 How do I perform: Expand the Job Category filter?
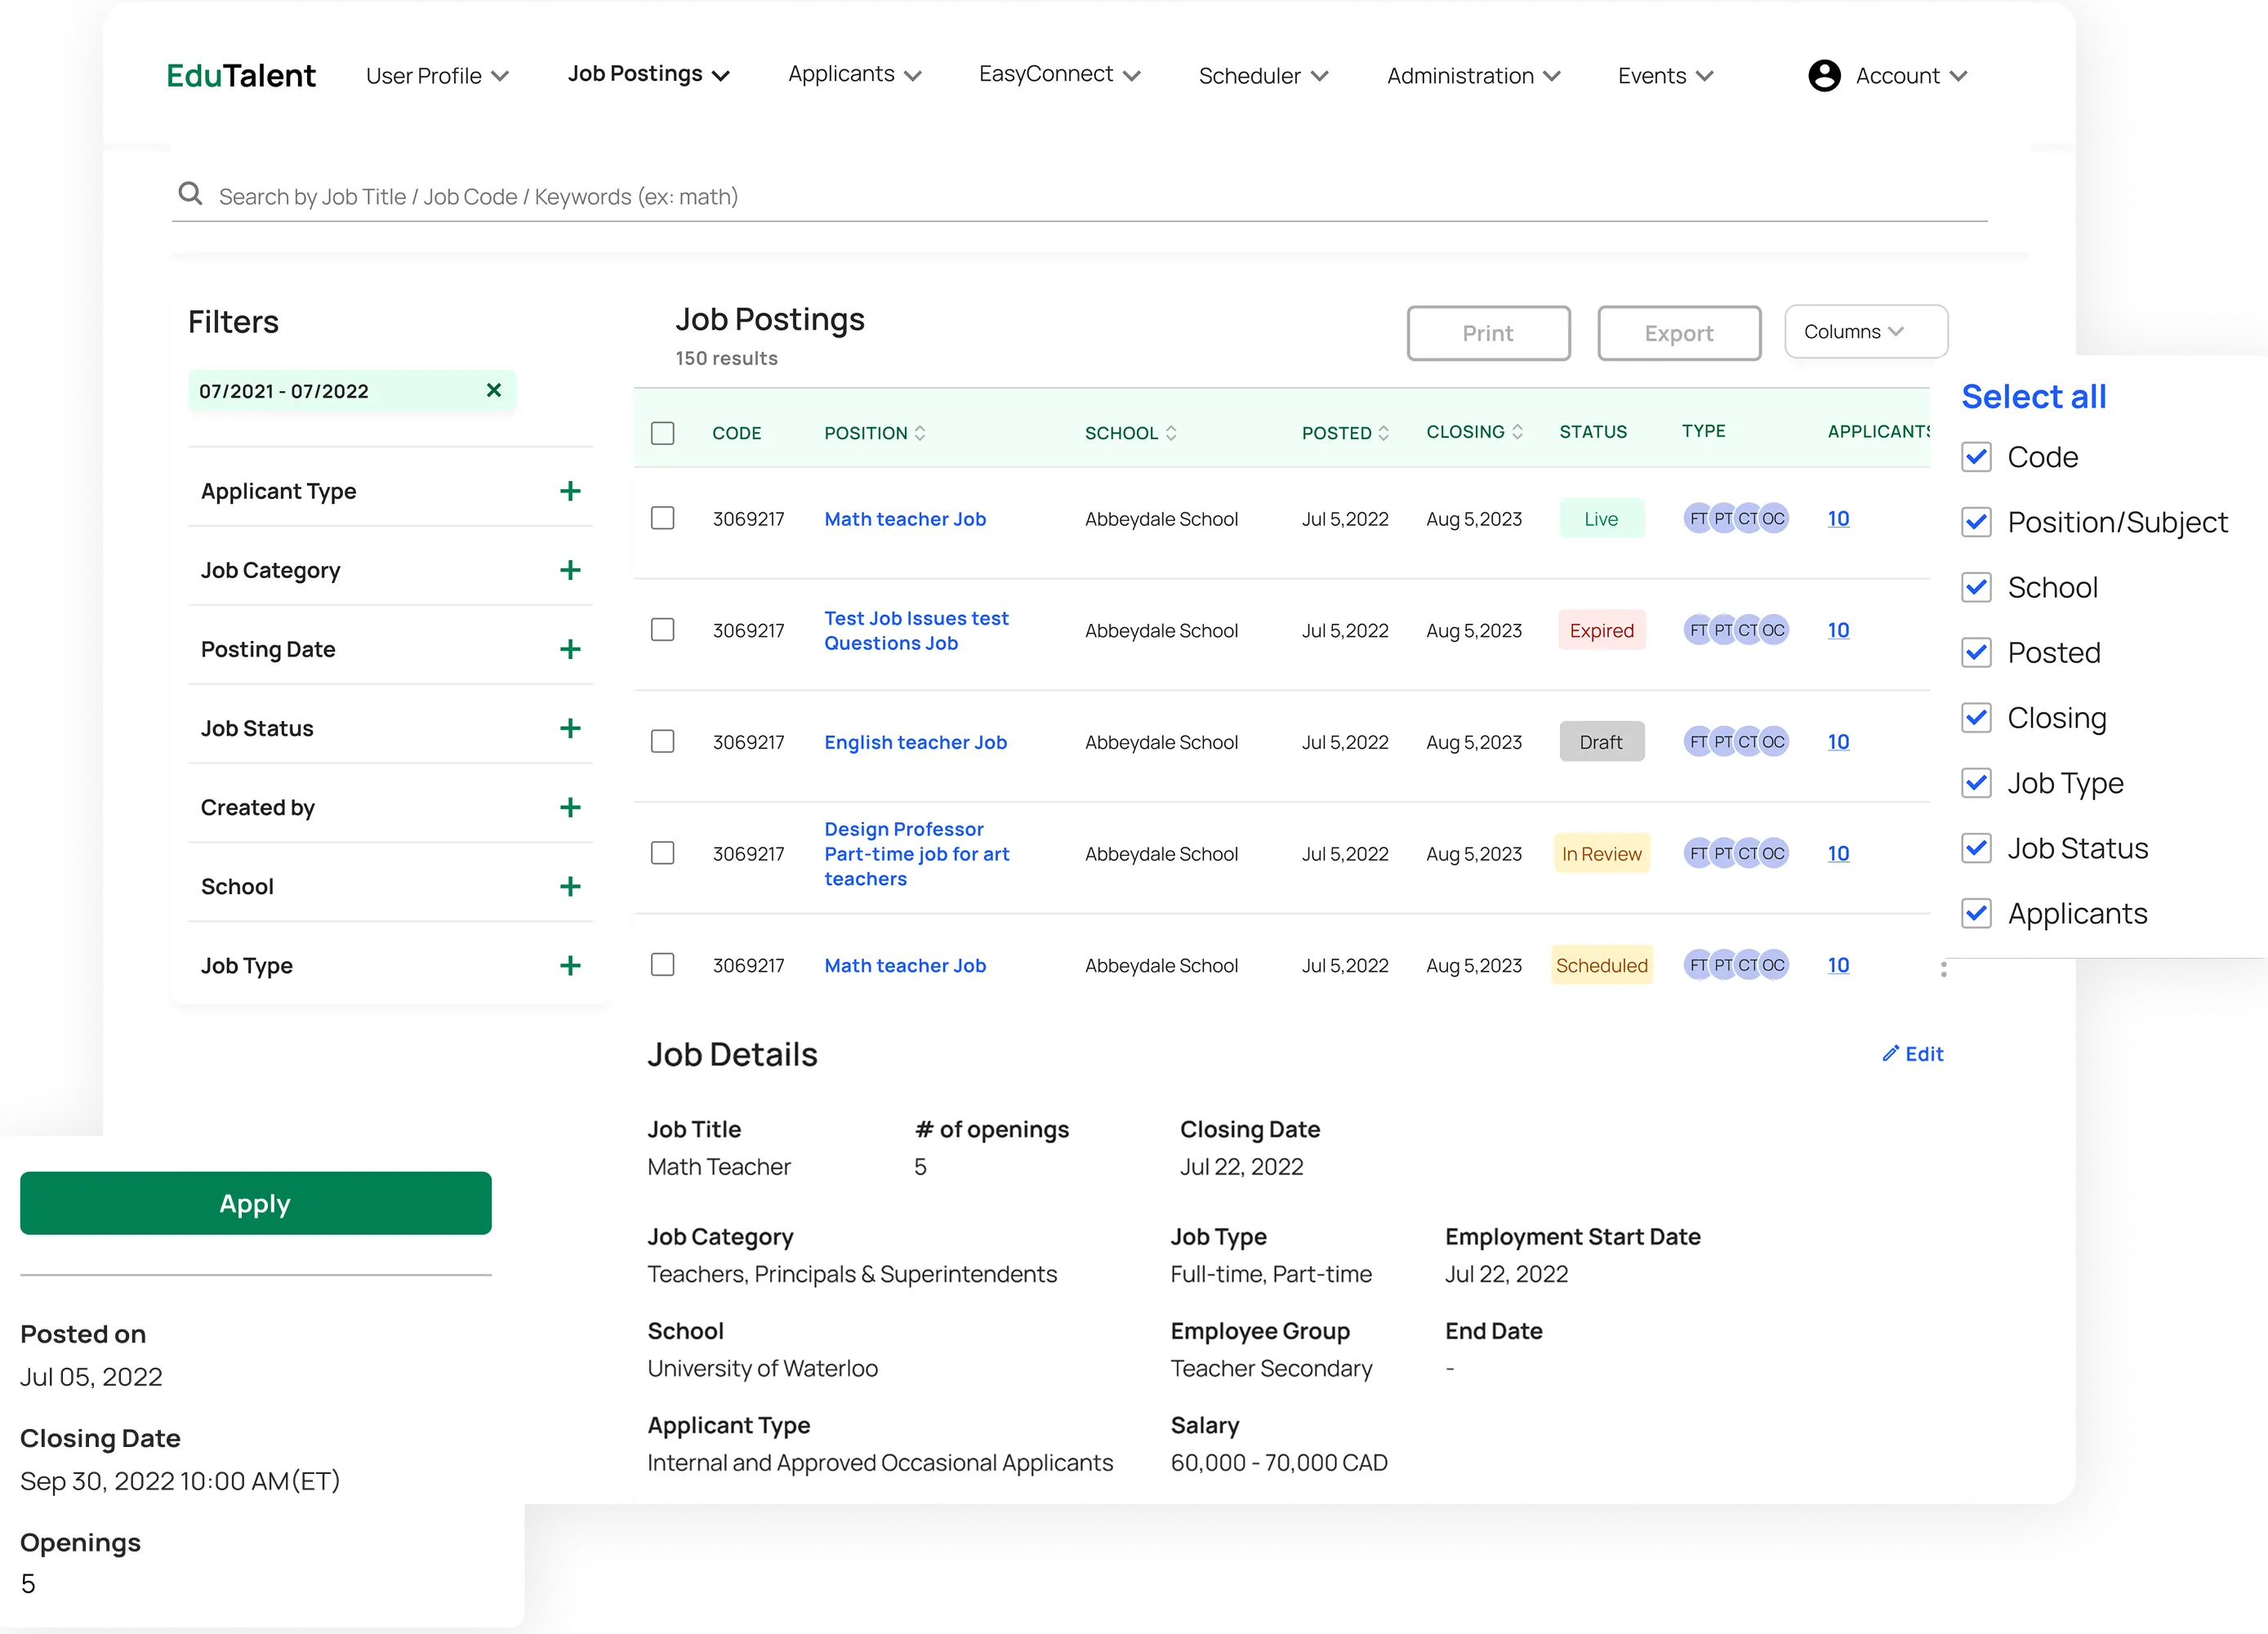570,569
